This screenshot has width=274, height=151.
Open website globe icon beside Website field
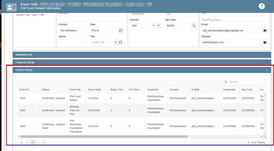(265, 42)
